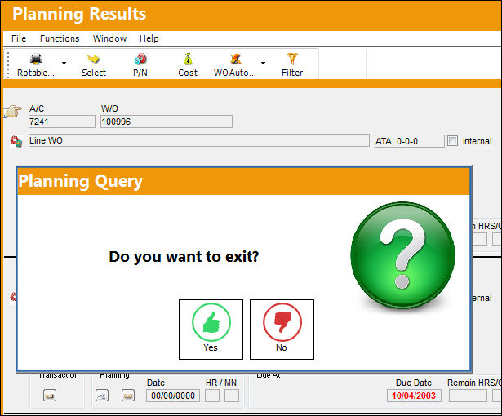Click the Transaction folder icon

(50, 396)
